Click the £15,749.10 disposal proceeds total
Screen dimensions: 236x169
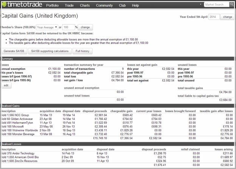click(x=100, y=138)
